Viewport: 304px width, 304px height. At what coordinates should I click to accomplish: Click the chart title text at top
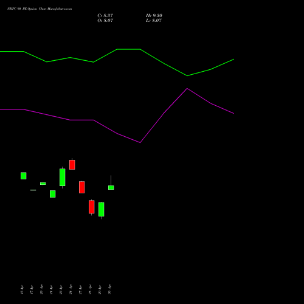click(40, 9)
